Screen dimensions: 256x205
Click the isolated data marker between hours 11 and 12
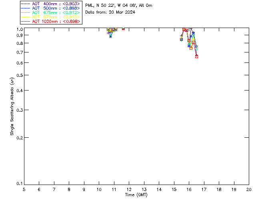click(123, 28)
